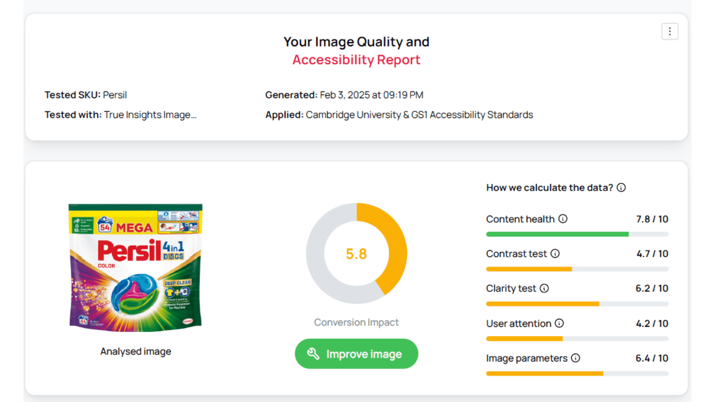
Task: Click the wrench icon in Improve image
Action: click(313, 354)
